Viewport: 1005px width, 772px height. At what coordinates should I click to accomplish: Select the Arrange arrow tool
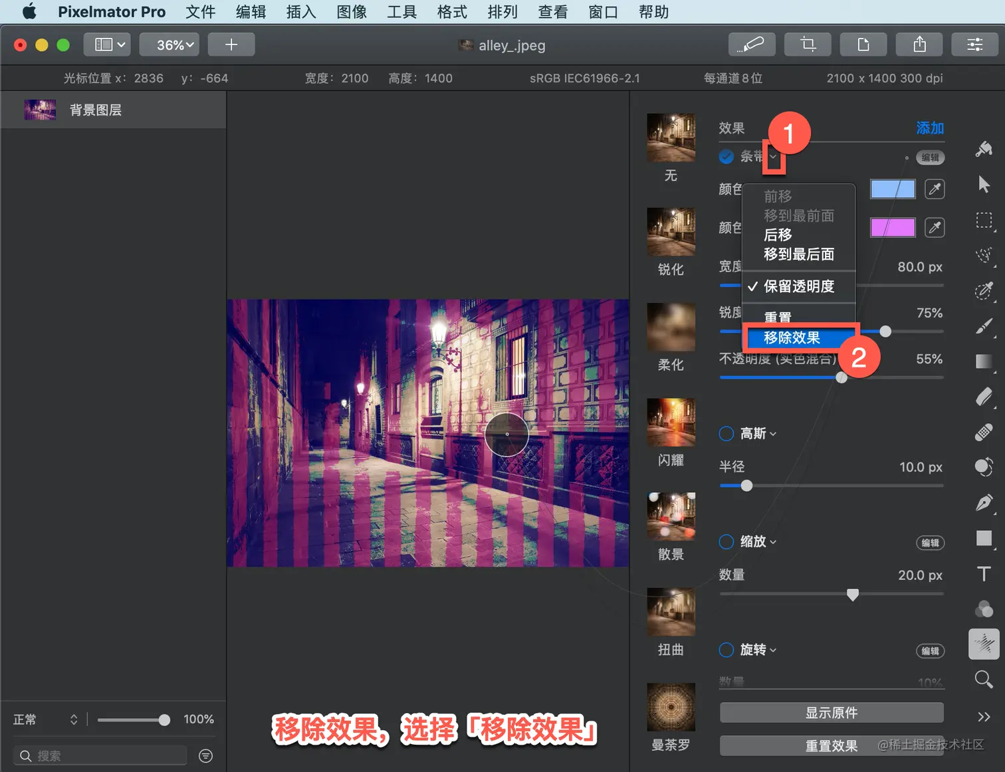[984, 184]
